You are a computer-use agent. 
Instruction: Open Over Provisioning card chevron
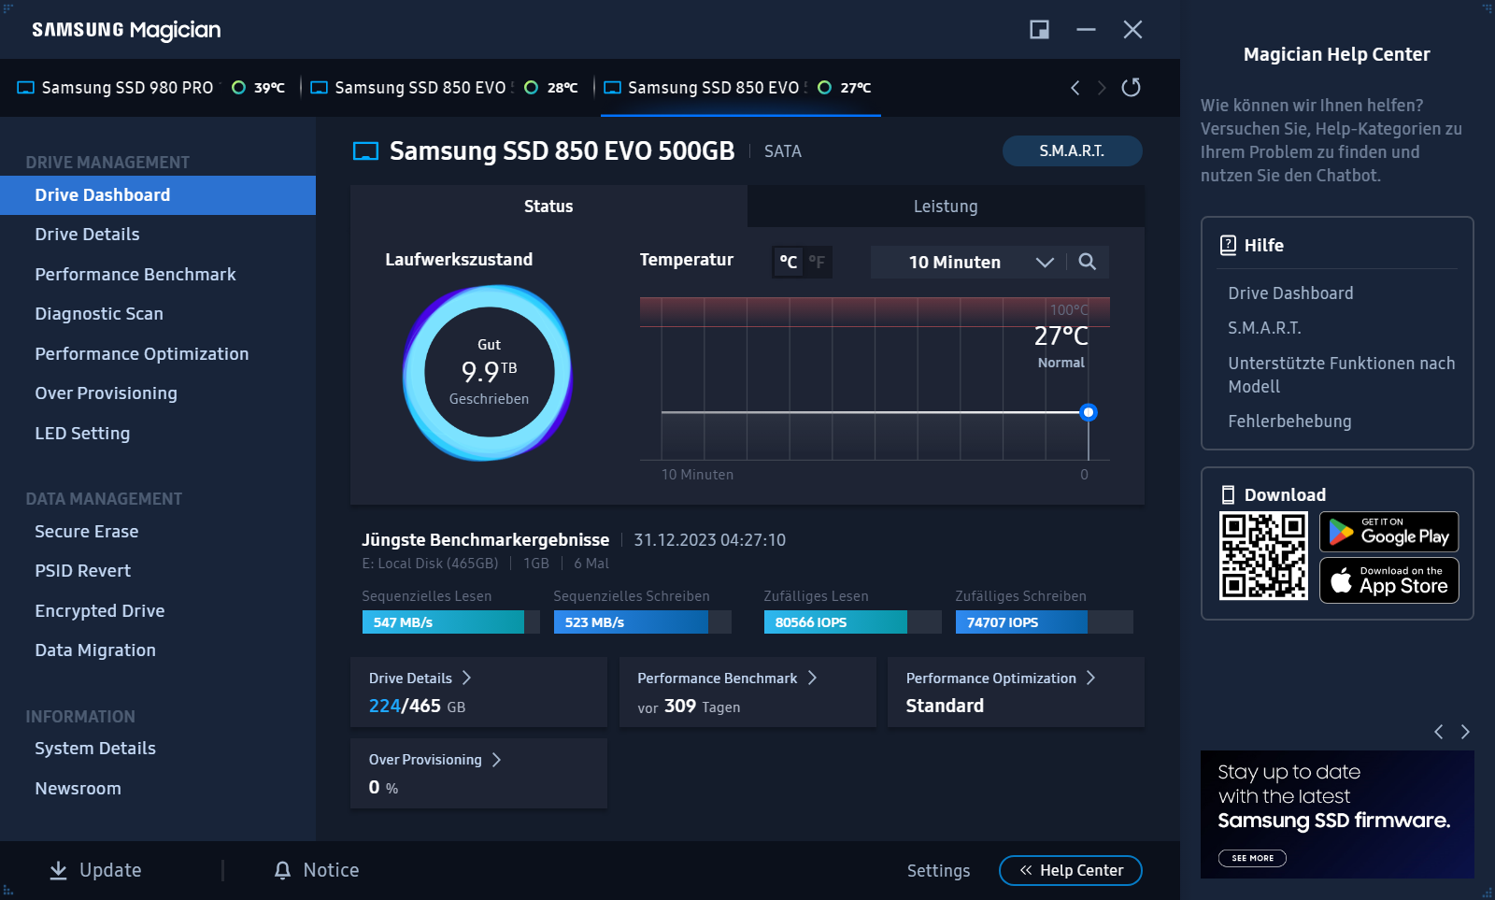[496, 760]
